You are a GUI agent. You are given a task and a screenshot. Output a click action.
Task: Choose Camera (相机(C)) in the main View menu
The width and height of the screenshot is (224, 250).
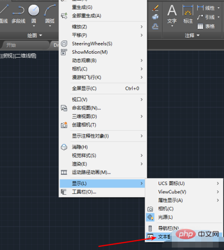coord(102,69)
